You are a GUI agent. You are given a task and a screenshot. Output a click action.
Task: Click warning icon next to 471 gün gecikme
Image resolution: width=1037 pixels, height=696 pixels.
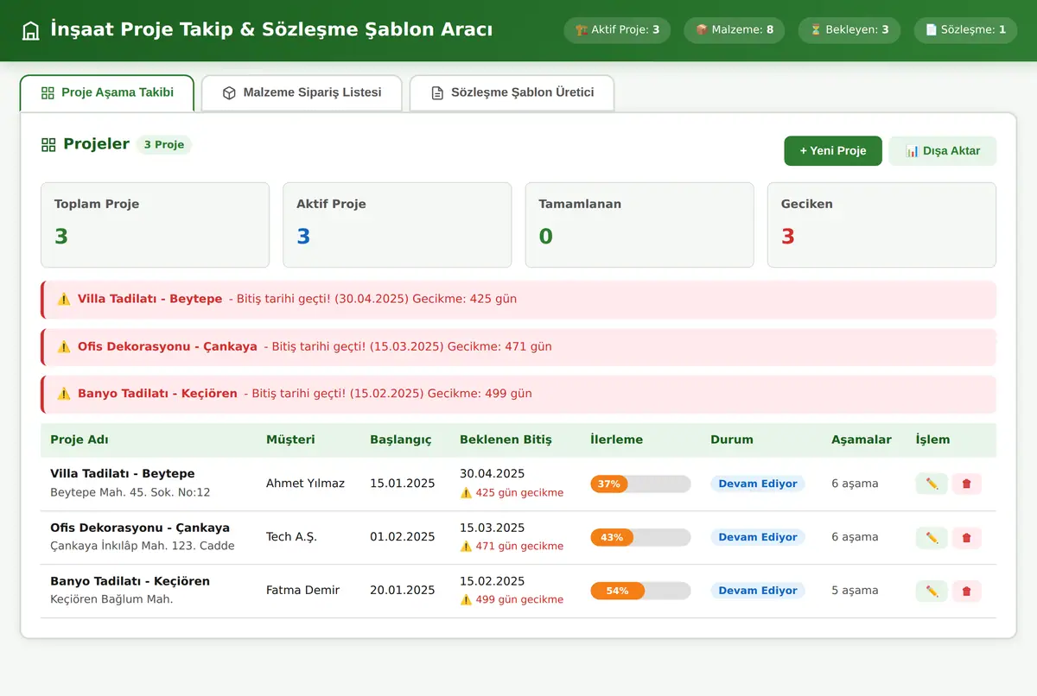[466, 547]
